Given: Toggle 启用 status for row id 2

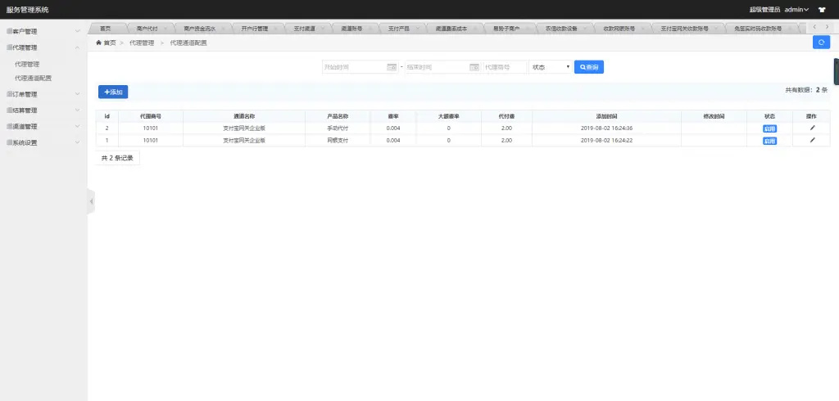Looking at the screenshot, I should pos(769,128).
